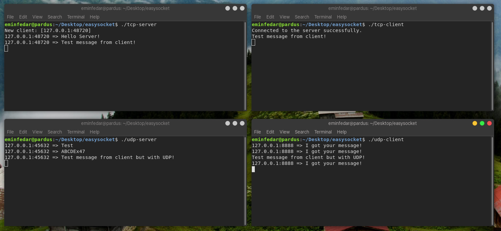Open Search menu in udp-client terminal
Image resolution: width=501 pixels, height=231 pixels.
(x=302, y=132)
